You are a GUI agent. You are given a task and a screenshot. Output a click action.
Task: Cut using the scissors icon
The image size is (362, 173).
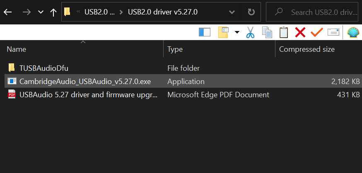pos(250,32)
